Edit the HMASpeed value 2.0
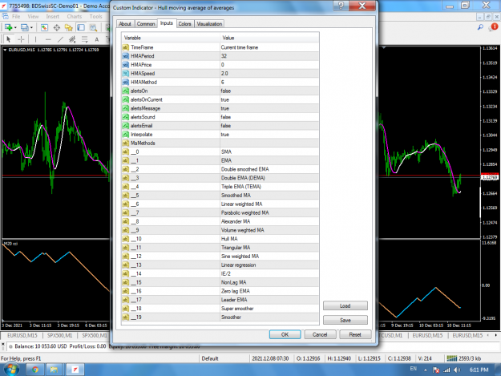Viewport: 501px width, 376px height. tap(269, 74)
